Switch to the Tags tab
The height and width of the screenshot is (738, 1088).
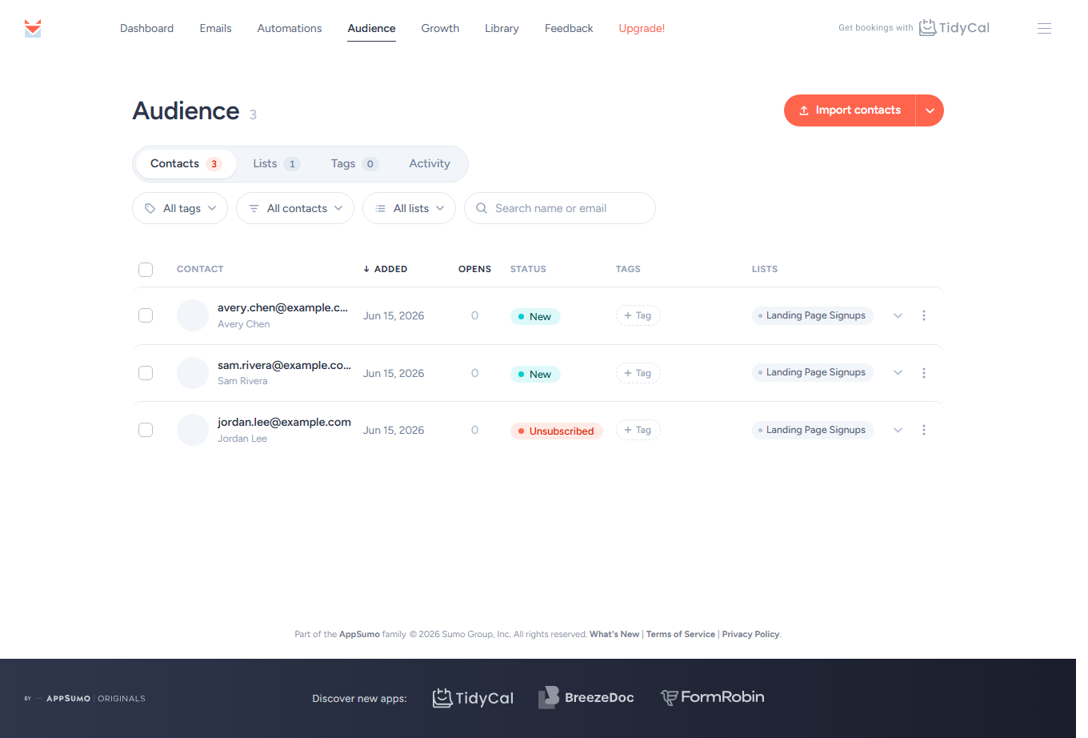pos(354,164)
